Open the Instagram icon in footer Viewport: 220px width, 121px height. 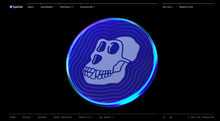[164, 117]
